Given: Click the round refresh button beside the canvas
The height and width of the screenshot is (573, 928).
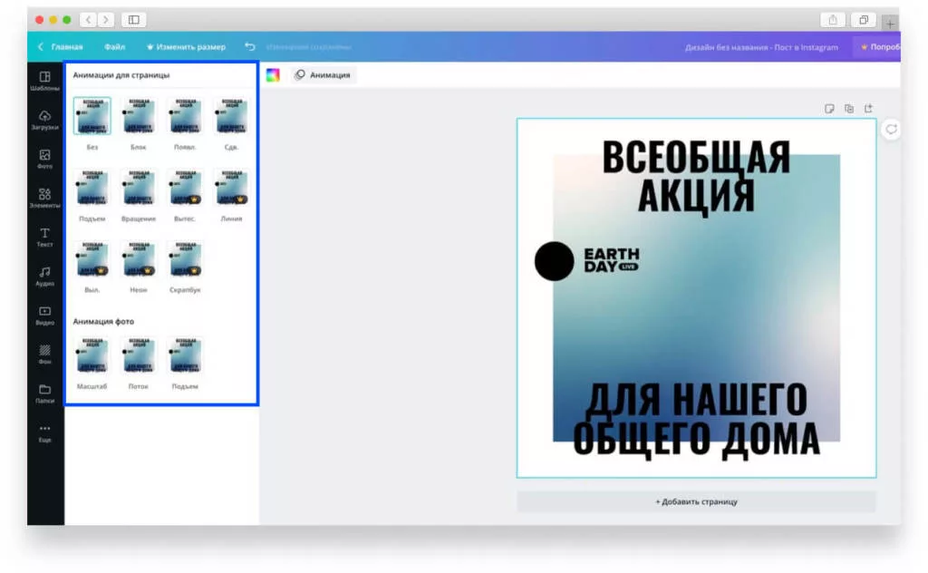Looking at the screenshot, I should [891, 129].
